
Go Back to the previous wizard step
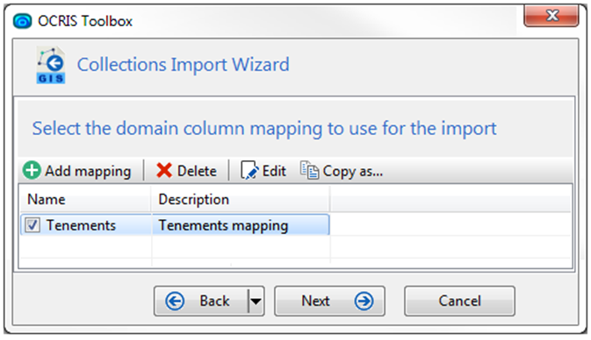tap(201, 301)
